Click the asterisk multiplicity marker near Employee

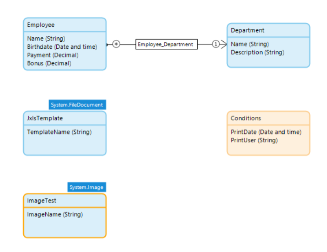(x=116, y=44)
